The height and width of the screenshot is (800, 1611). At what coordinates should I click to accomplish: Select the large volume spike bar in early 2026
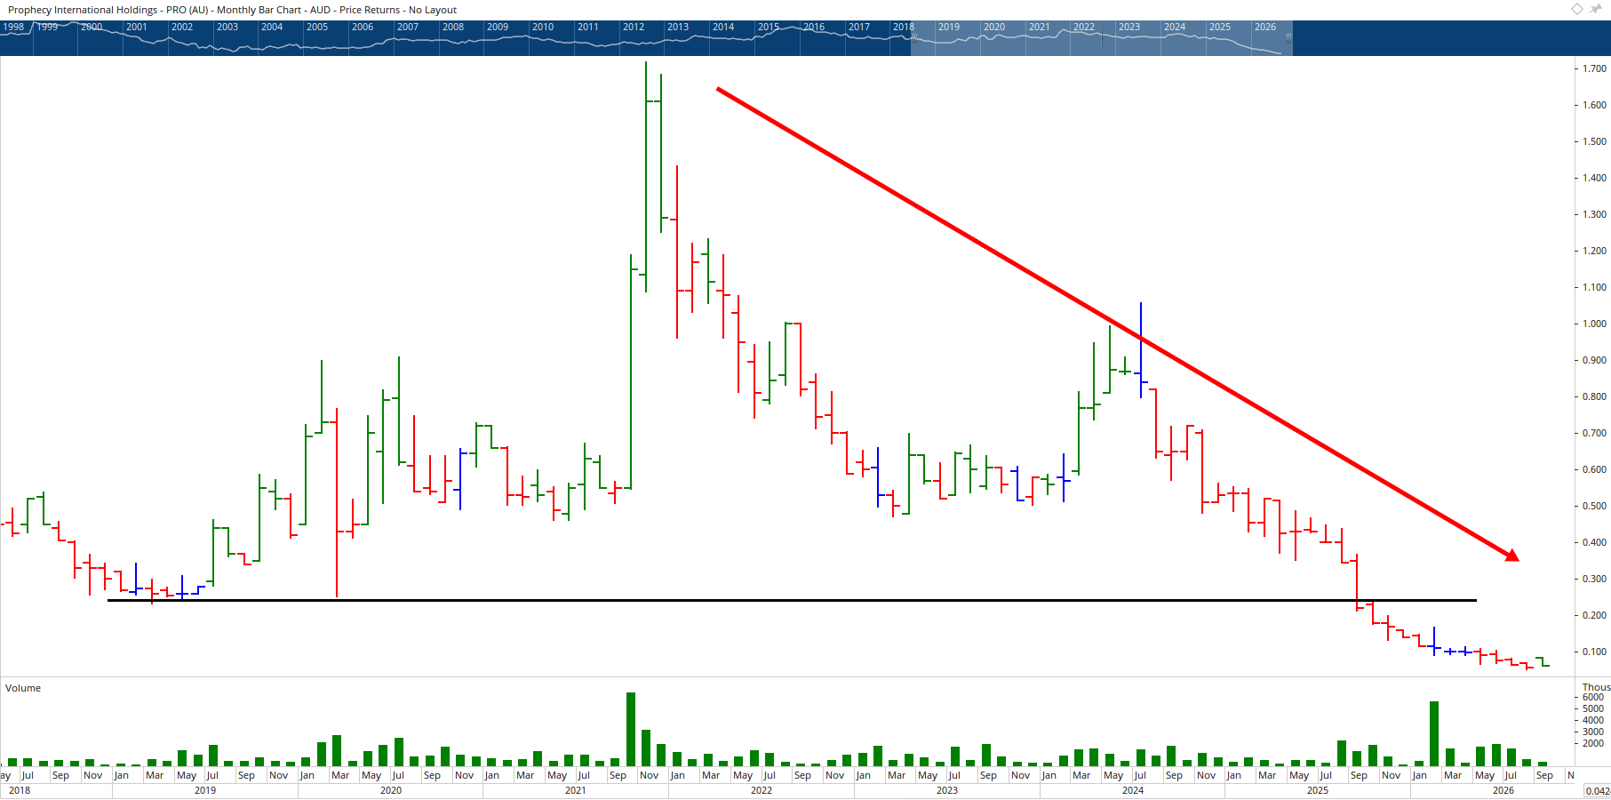coord(1434,733)
